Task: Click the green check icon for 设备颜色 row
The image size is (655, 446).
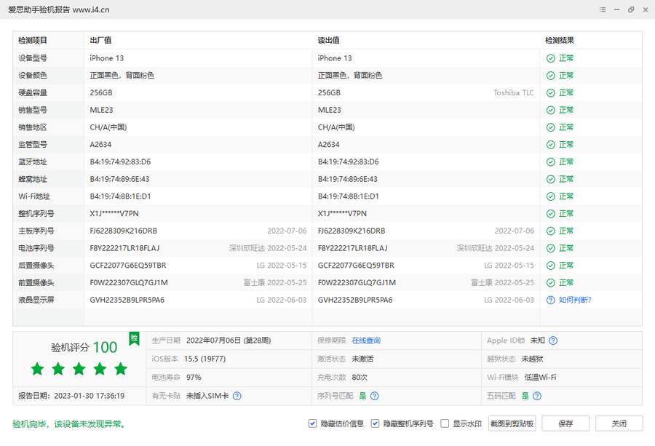Action: pyautogui.click(x=551, y=76)
